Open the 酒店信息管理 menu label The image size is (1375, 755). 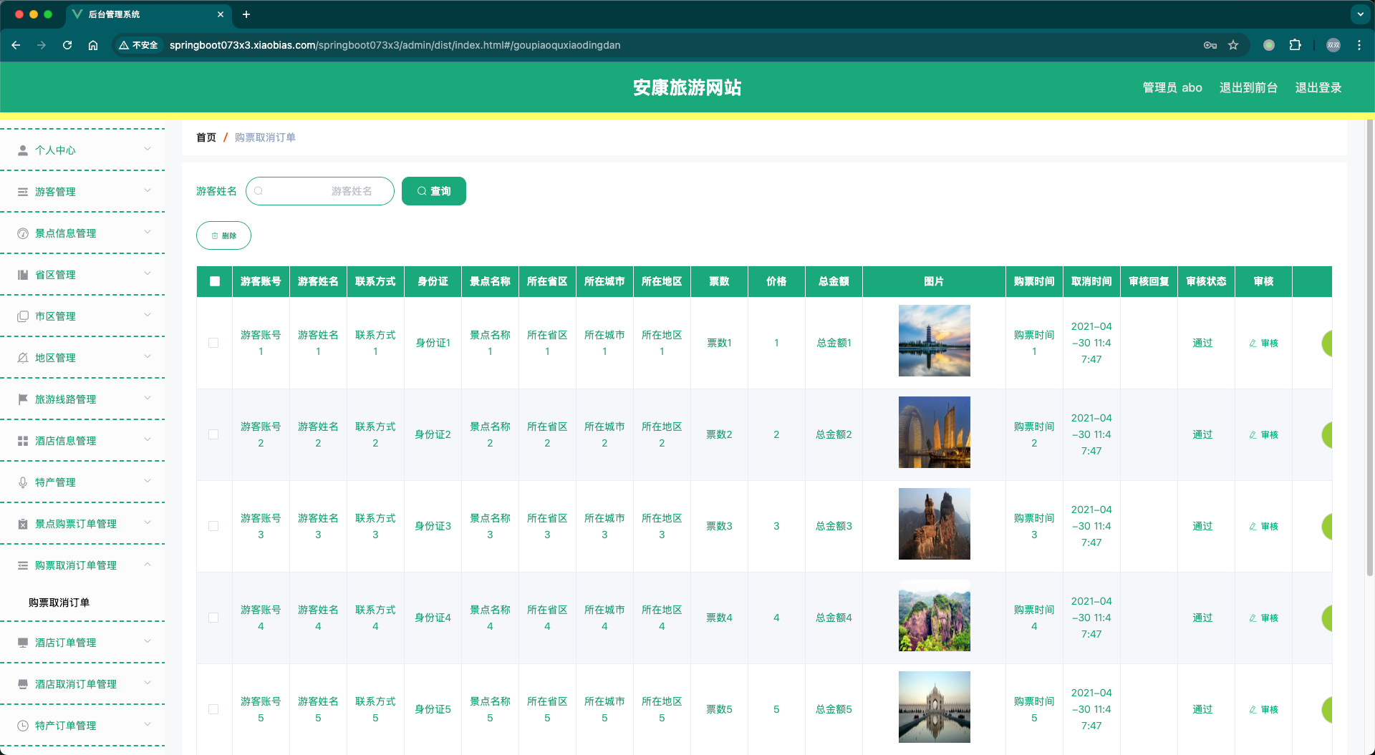pos(65,441)
